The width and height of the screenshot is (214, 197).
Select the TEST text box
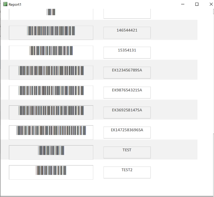tap(127, 153)
